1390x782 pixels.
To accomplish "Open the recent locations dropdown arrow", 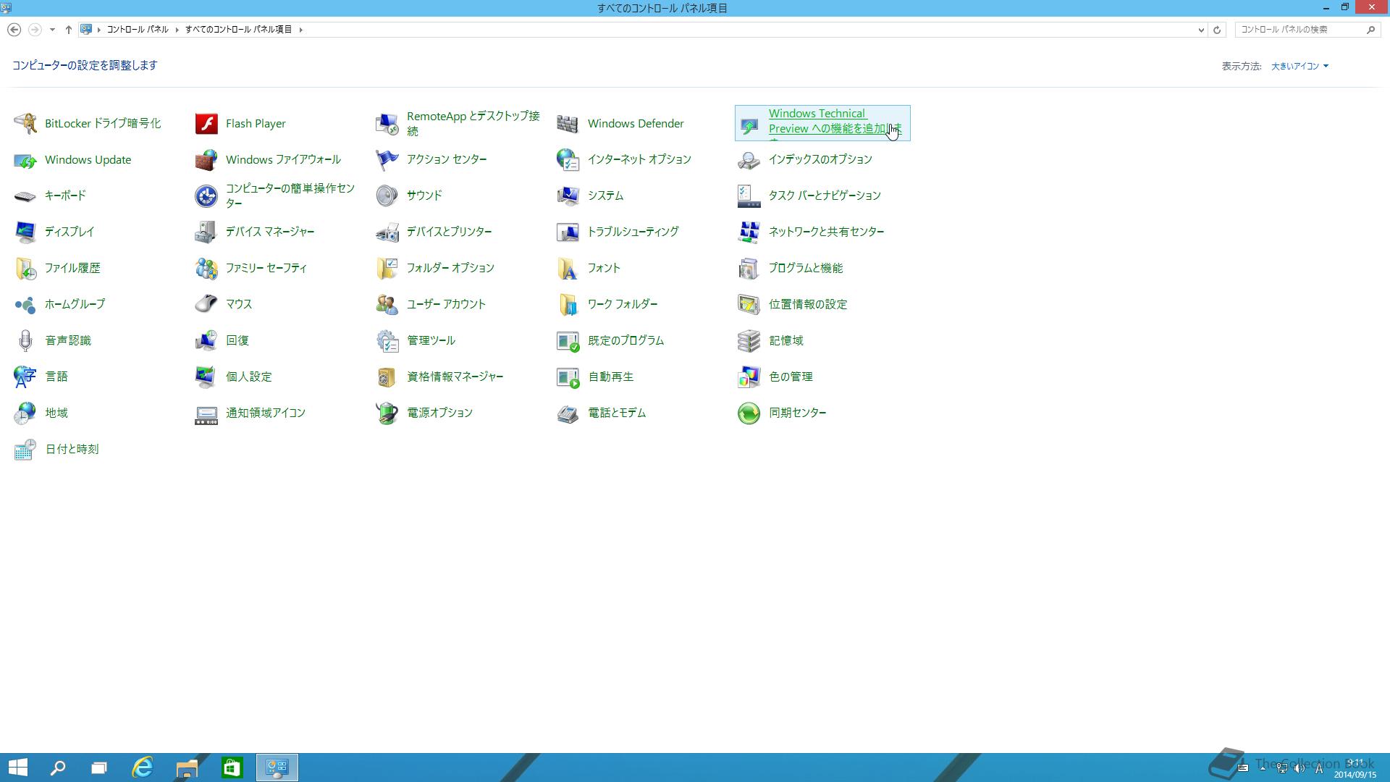I will tap(52, 30).
